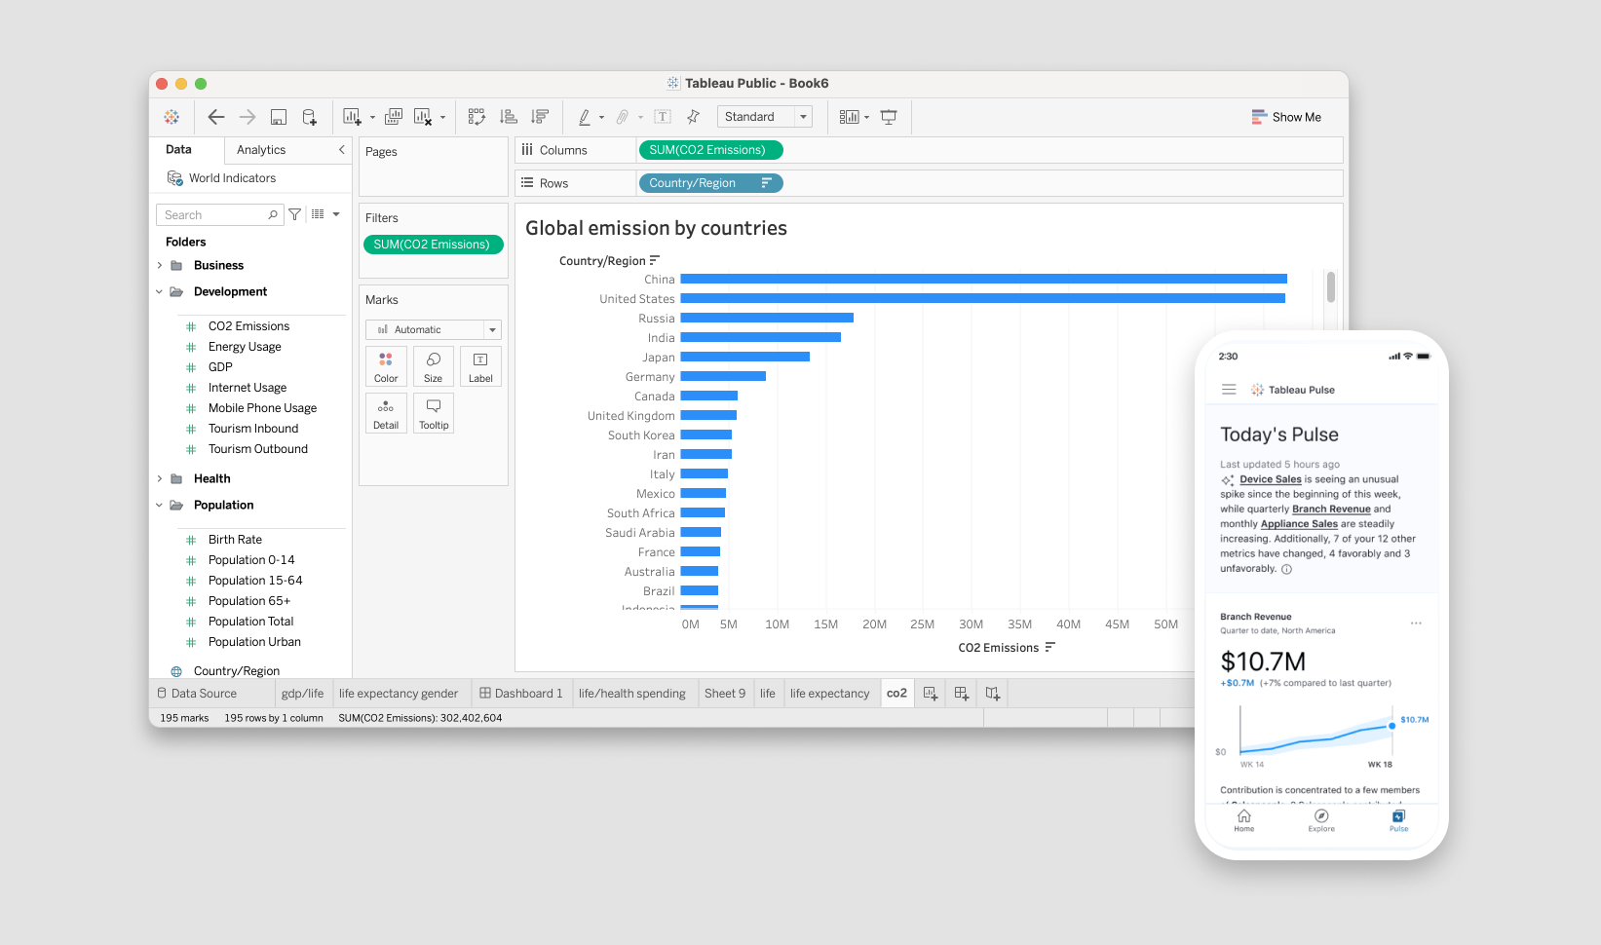Click the Highlight pen icon
The height and width of the screenshot is (945, 1601).
585,117
